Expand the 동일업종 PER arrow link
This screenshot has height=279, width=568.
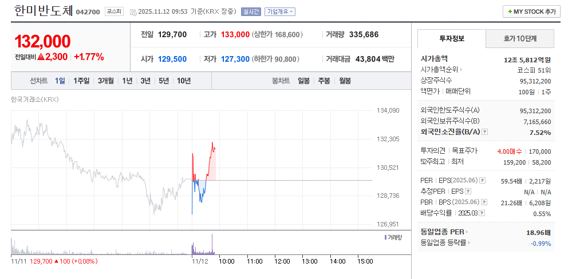467,232
